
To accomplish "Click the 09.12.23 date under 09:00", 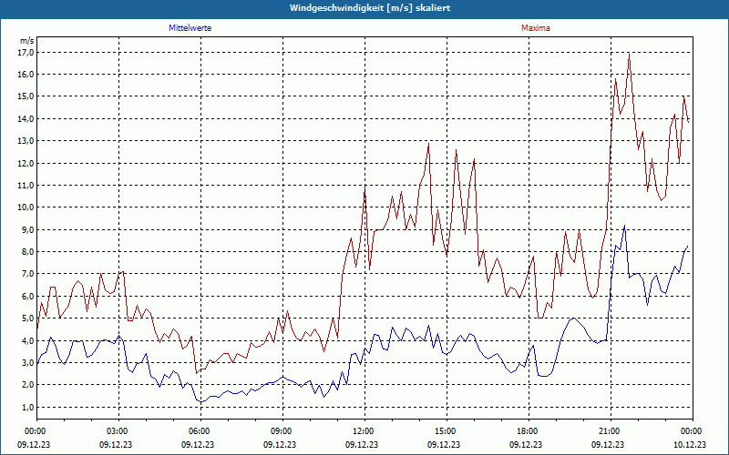I will click(x=280, y=444).
